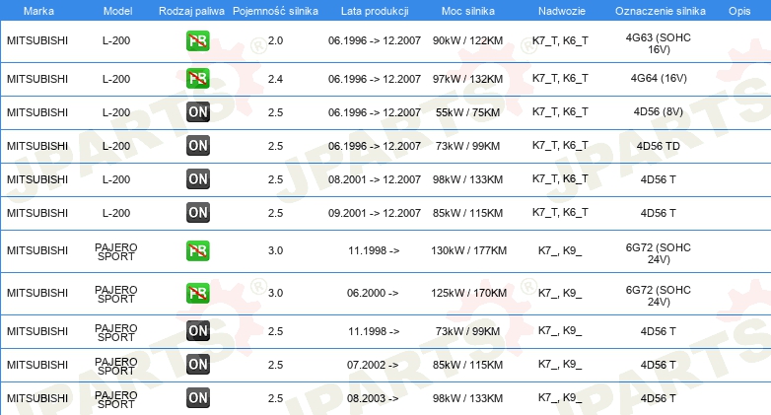
Task: Click the ON diesel icon in the Pajero Sport 133KM row
Action: (x=198, y=398)
